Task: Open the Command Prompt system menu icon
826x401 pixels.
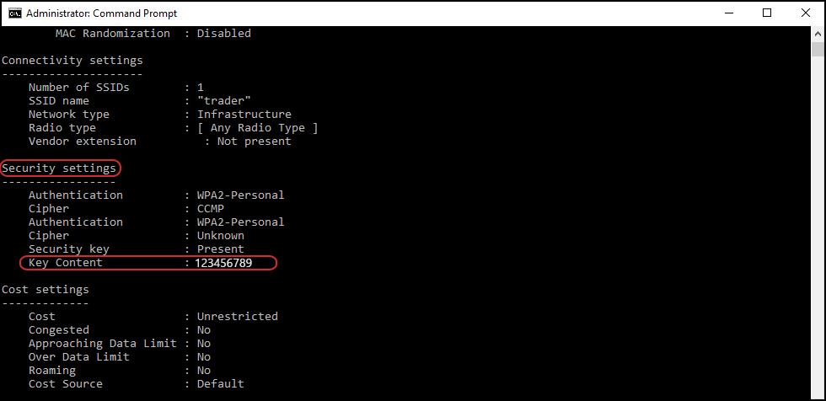Action: pyautogui.click(x=15, y=13)
